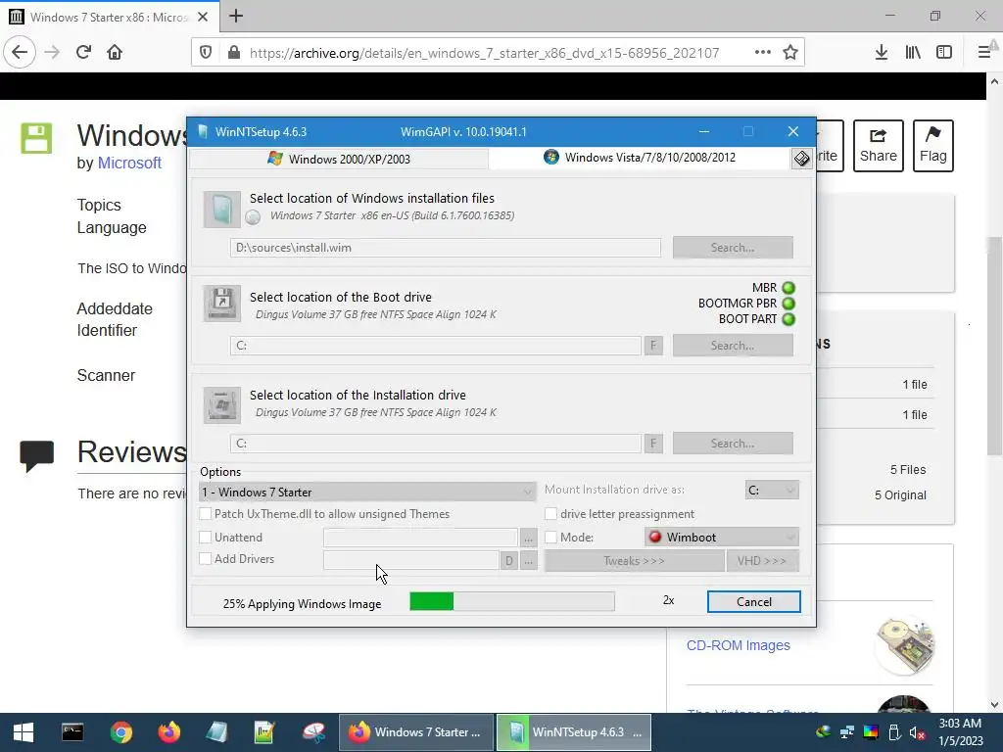The width and height of the screenshot is (1003, 752).
Task: Click the Windows installation files icon
Action: point(222,210)
